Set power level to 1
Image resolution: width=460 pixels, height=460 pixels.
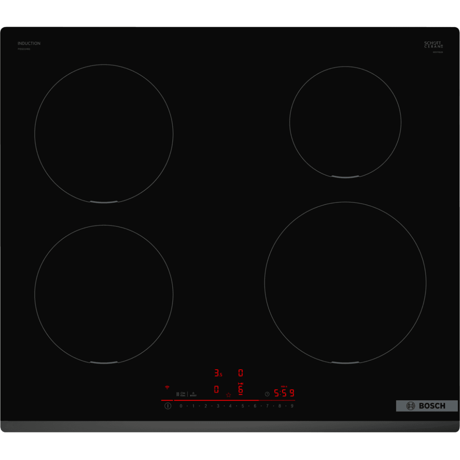click(x=193, y=406)
